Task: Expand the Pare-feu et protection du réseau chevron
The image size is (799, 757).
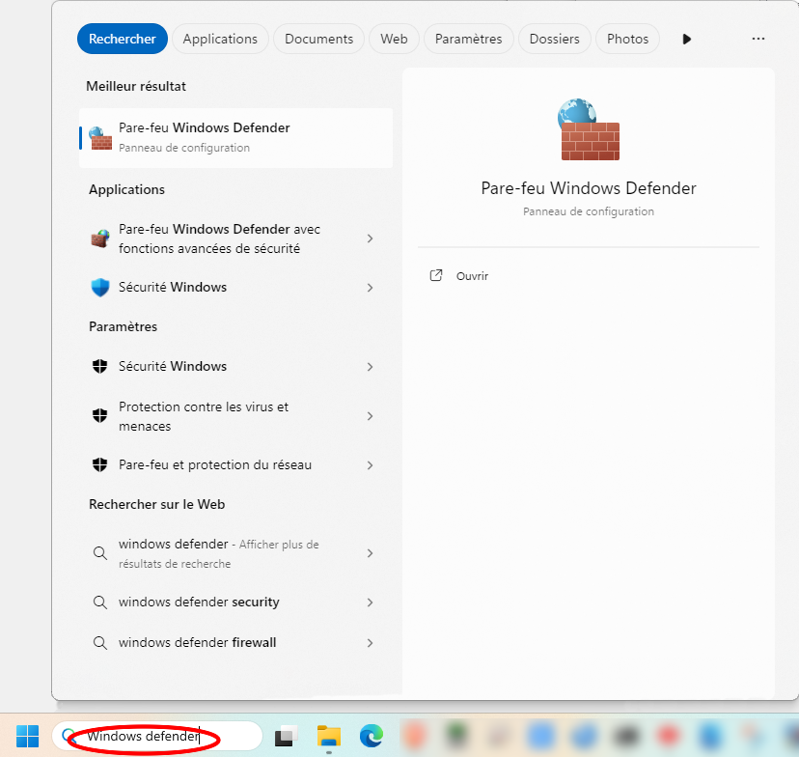Action: point(370,465)
